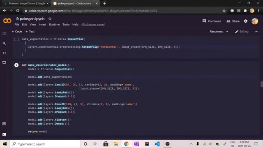Viewport: 263px width, 148px height.
Task: Open the Runtime menu
Action: (x=54, y=25)
